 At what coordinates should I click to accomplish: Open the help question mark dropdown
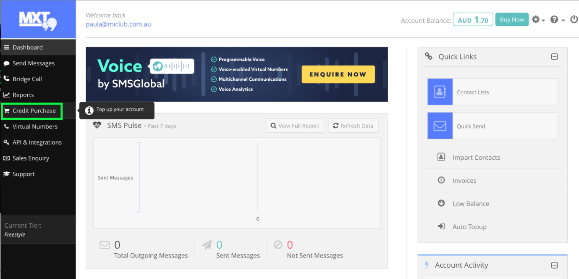[557, 20]
